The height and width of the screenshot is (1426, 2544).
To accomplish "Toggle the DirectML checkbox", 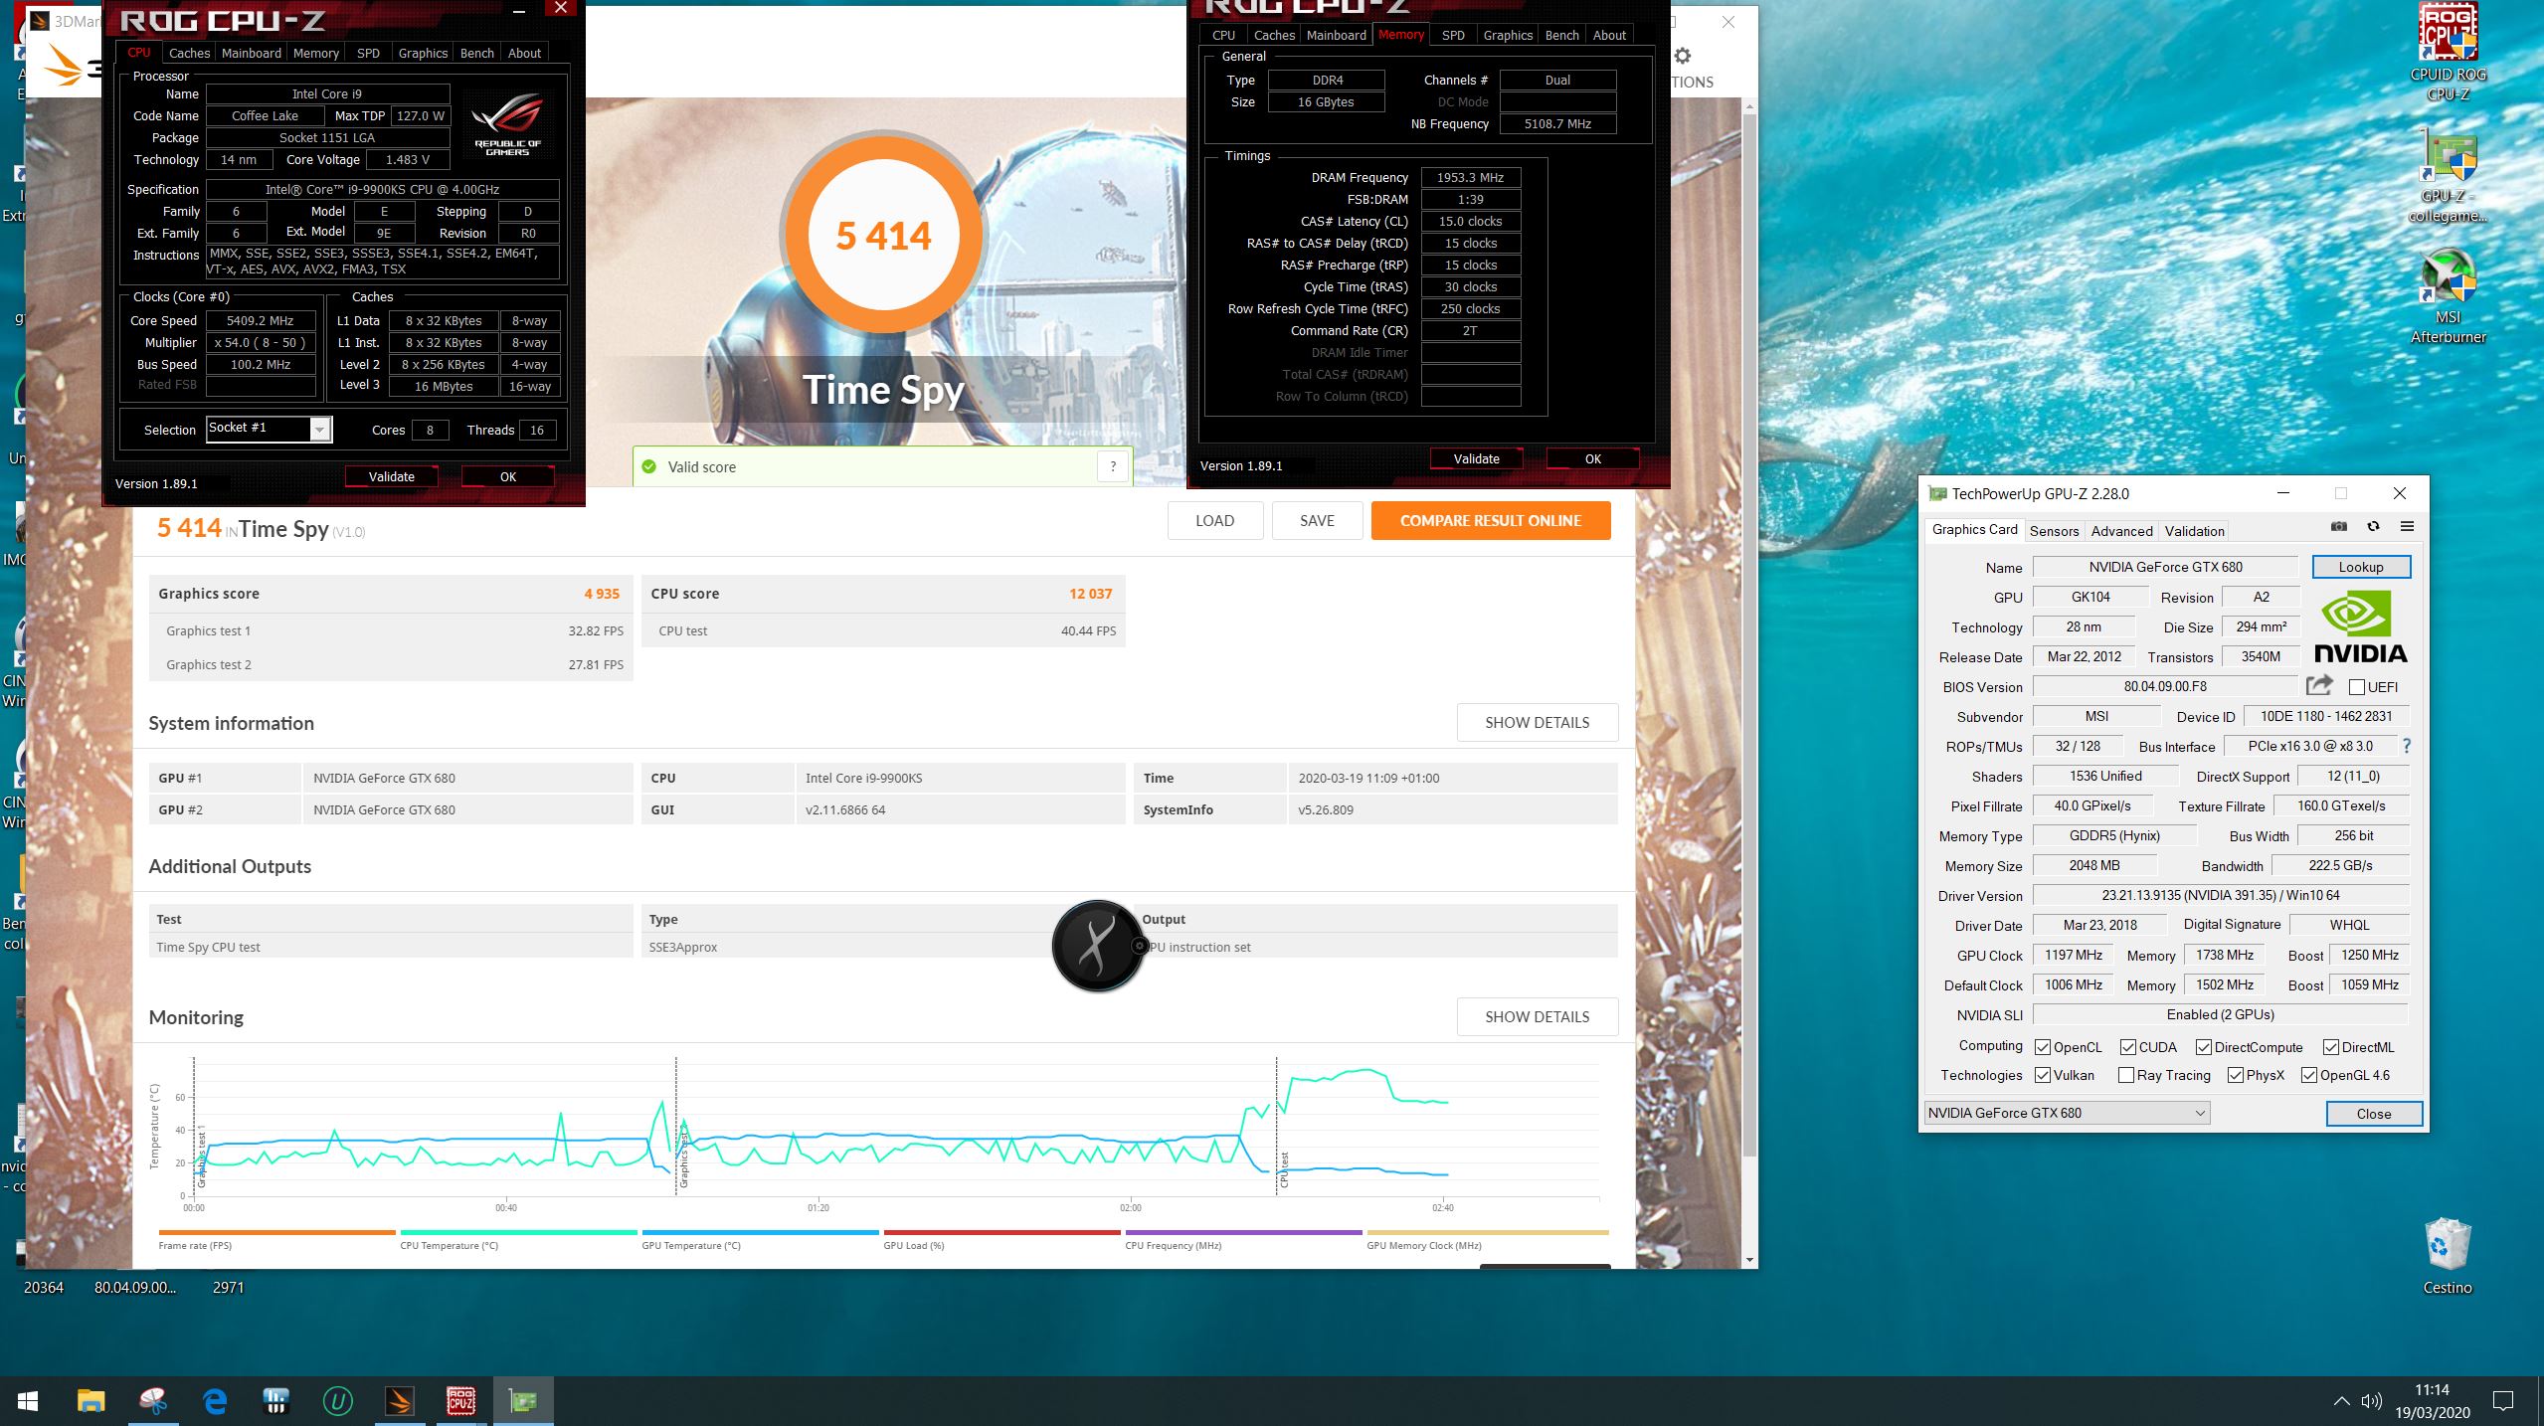I will tap(2331, 1047).
